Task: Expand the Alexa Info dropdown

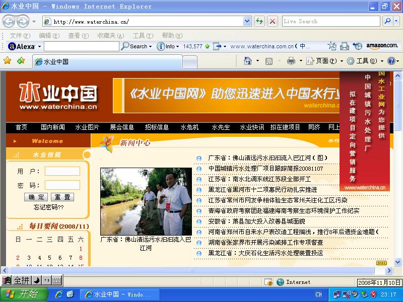Action: 177,47
